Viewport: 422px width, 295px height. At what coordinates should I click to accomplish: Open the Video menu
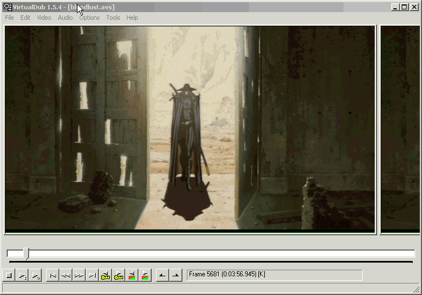pyautogui.click(x=44, y=18)
